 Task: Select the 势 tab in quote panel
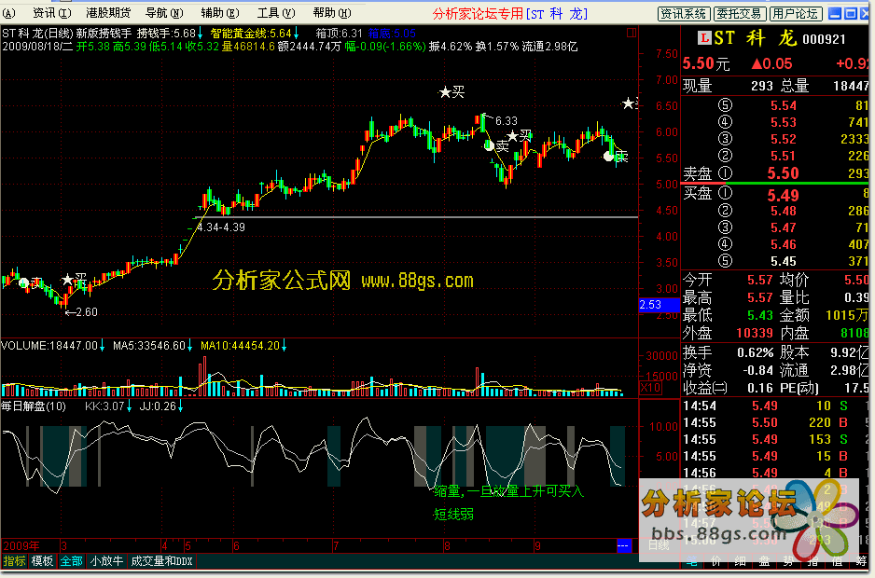788,562
